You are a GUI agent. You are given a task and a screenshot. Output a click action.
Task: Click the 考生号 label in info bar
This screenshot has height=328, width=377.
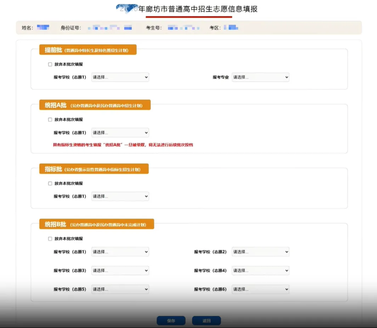point(154,28)
